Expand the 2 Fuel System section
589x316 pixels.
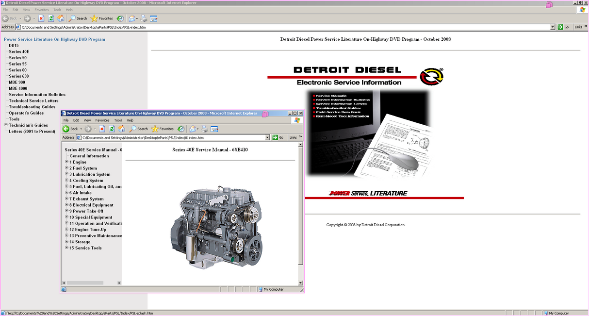click(66, 168)
